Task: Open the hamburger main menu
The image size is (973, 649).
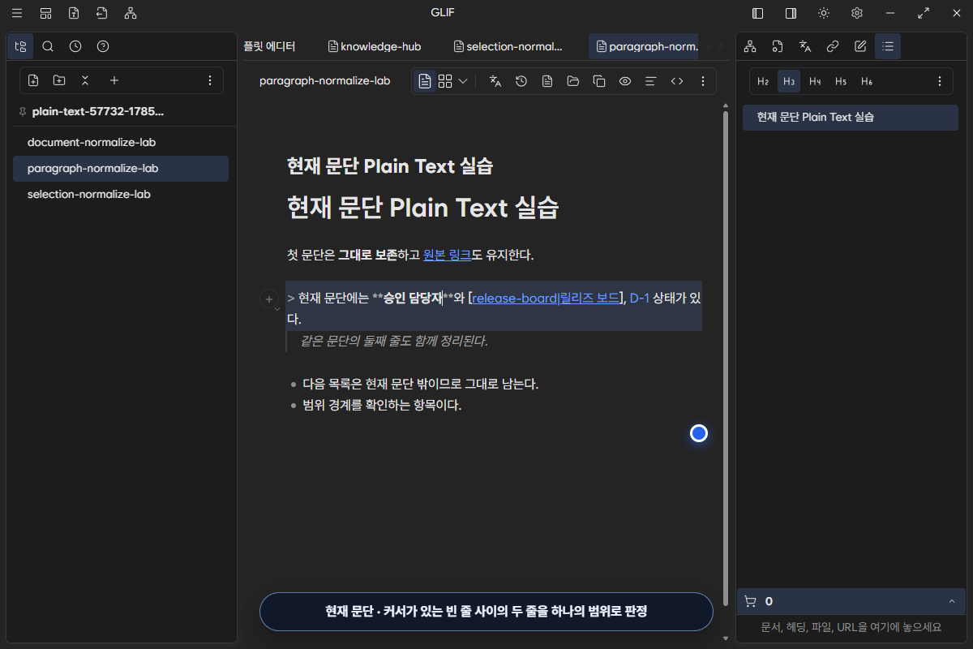Action: coord(17,13)
